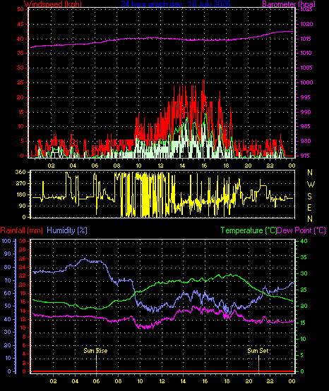
Task: Click the "W" compass letter
Action: click(311, 185)
